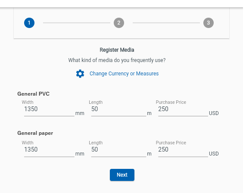Jump to step 3 in the stepper
Viewport: 246px width, 193px height.
(x=209, y=23)
